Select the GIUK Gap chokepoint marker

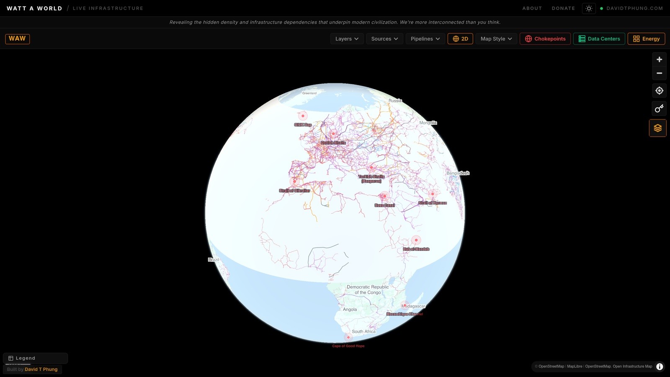tap(303, 116)
